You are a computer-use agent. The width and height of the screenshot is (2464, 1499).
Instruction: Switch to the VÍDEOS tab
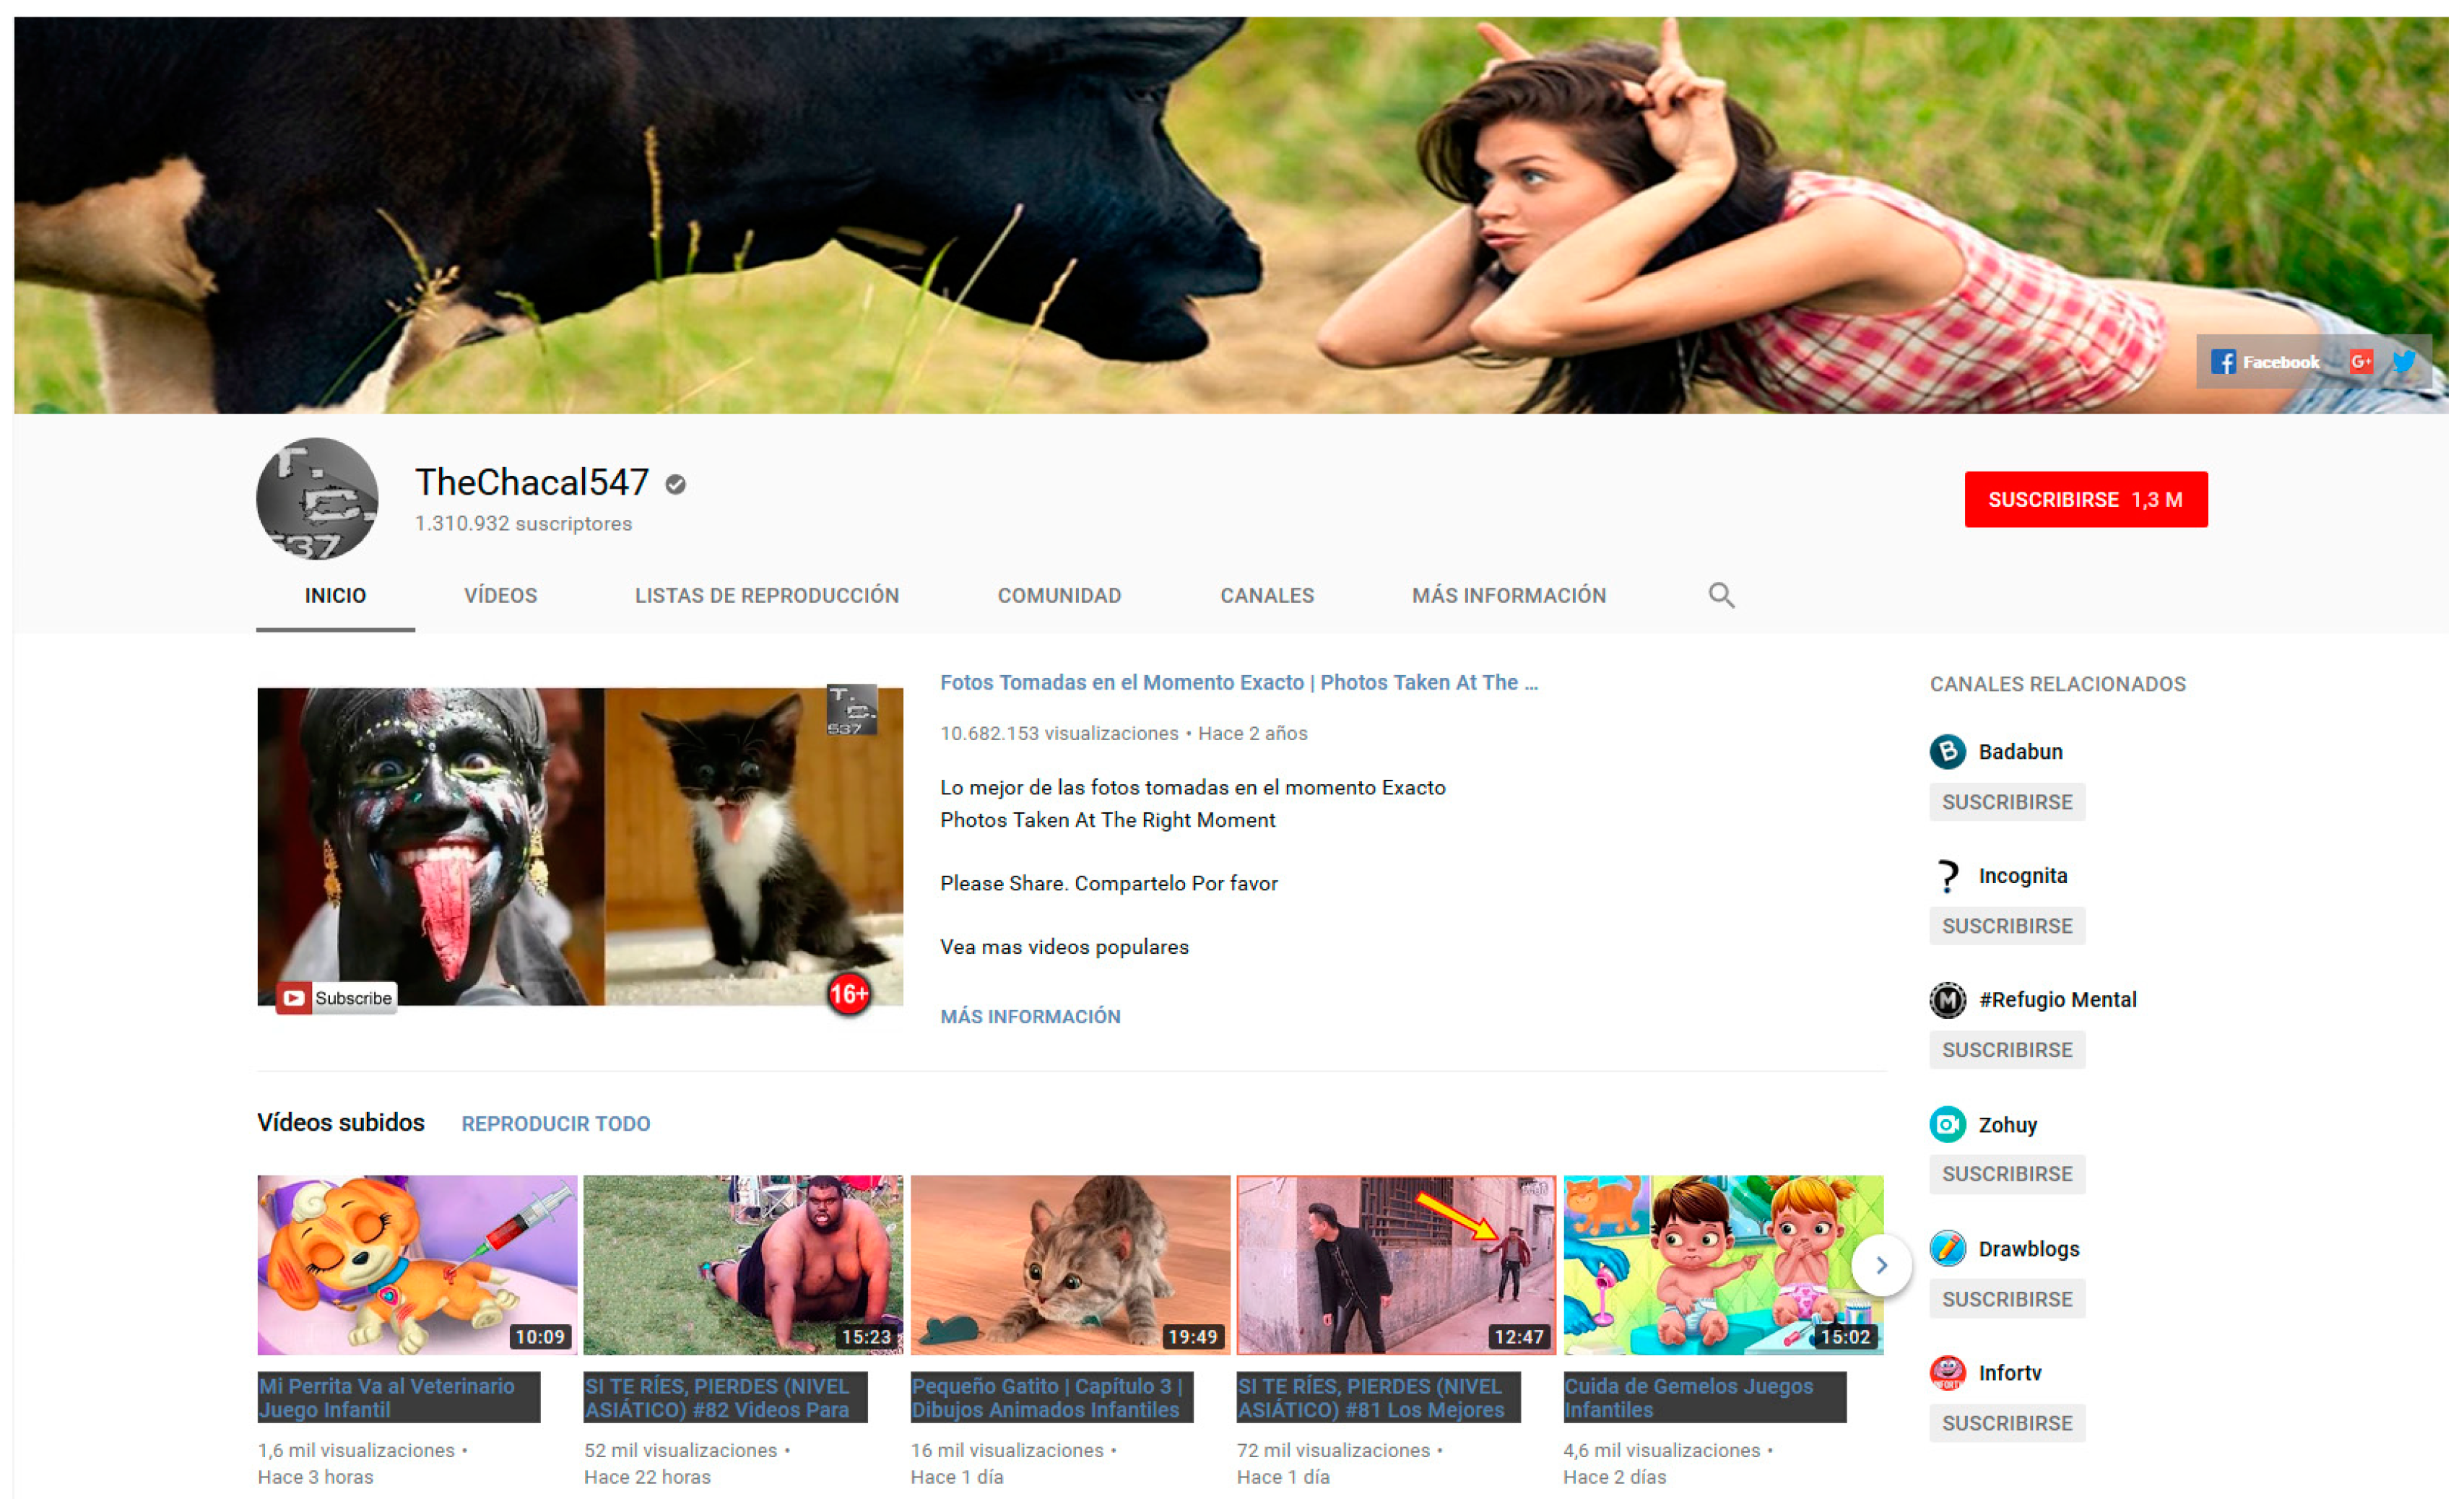click(500, 595)
